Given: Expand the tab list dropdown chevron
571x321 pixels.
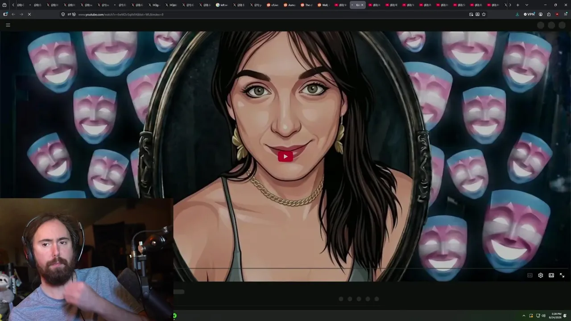Looking at the screenshot, I should coord(527,5).
